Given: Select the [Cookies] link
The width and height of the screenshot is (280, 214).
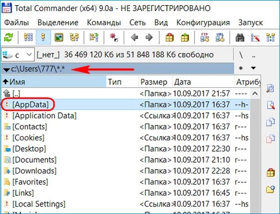Looking at the screenshot, I should coord(126,138).
